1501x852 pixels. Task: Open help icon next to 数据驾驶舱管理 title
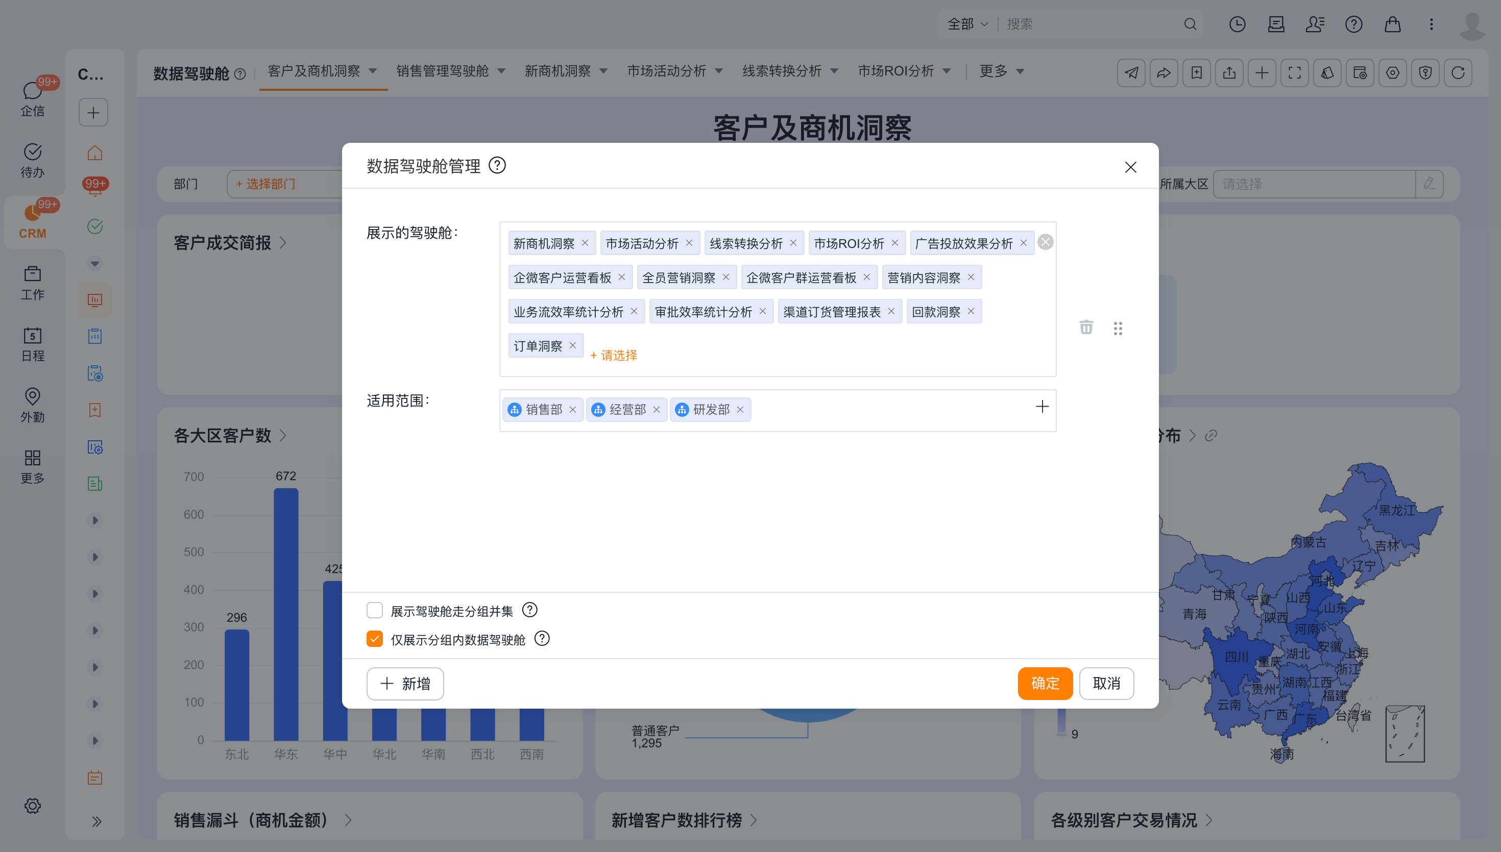497,166
